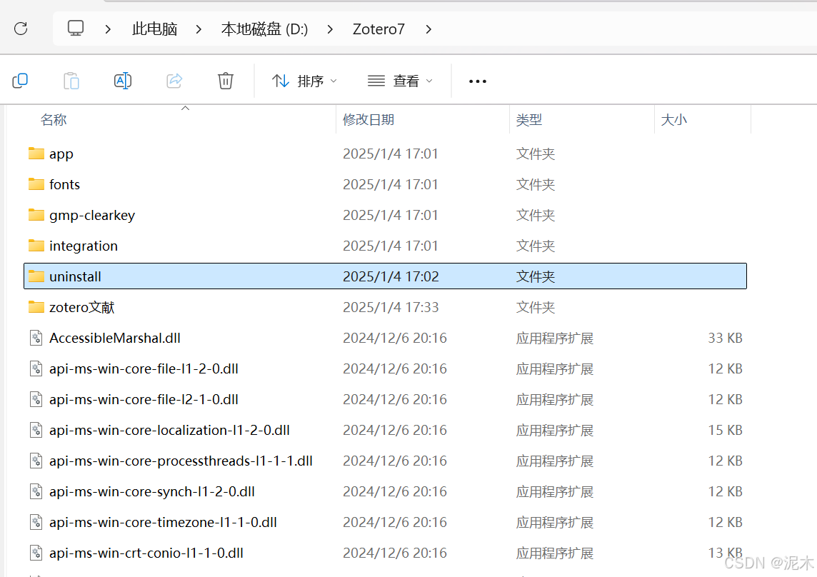Click the Copy toolbar icon

point(20,81)
